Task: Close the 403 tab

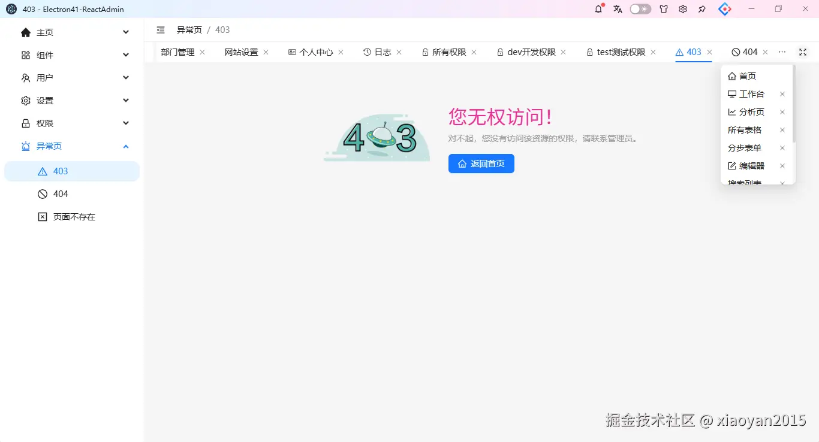Action: [x=709, y=52]
